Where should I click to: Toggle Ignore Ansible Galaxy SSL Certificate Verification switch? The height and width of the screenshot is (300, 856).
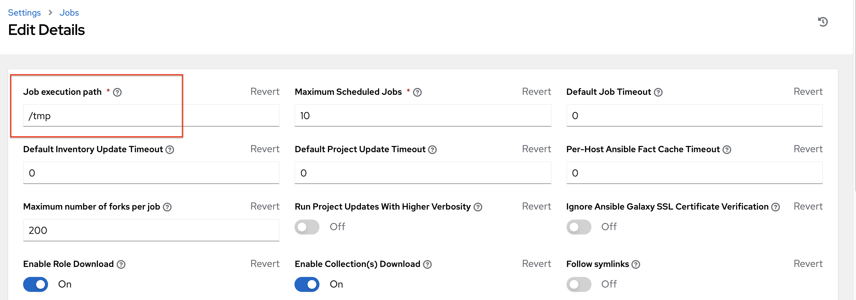coord(579,227)
